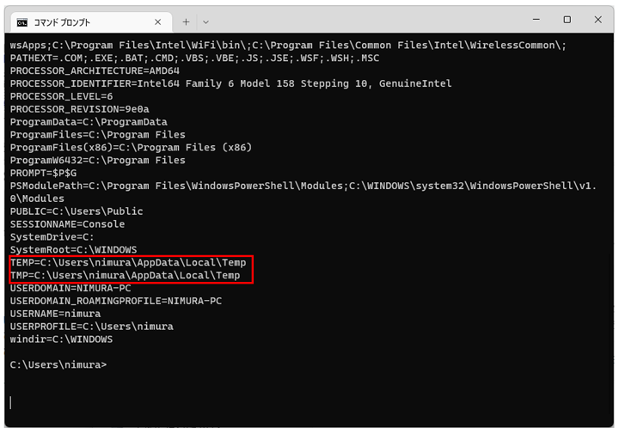Click the Command Prompt icon in tab
Screen dimensions: 619x434
click(22, 22)
